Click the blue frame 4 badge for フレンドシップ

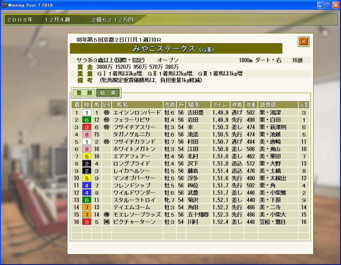86,185
